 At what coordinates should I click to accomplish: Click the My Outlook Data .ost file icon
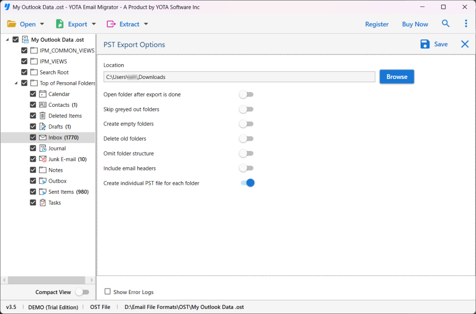(x=25, y=40)
